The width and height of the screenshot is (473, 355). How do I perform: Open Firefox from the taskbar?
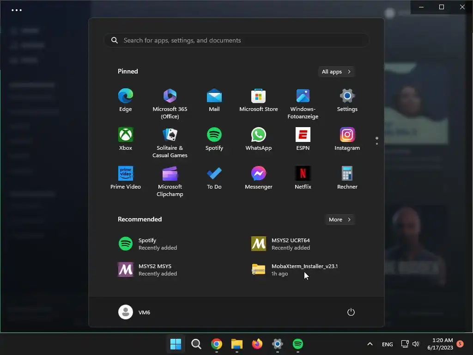[x=257, y=344]
